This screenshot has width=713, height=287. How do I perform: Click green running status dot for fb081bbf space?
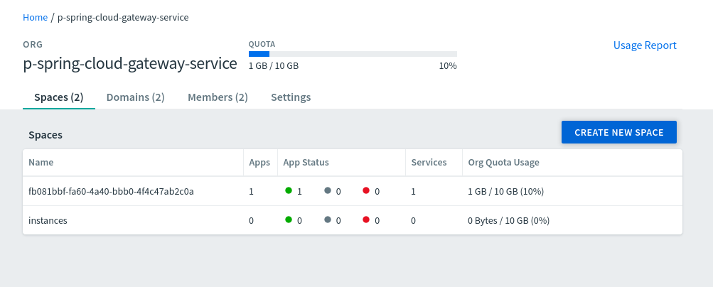point(289,190)
